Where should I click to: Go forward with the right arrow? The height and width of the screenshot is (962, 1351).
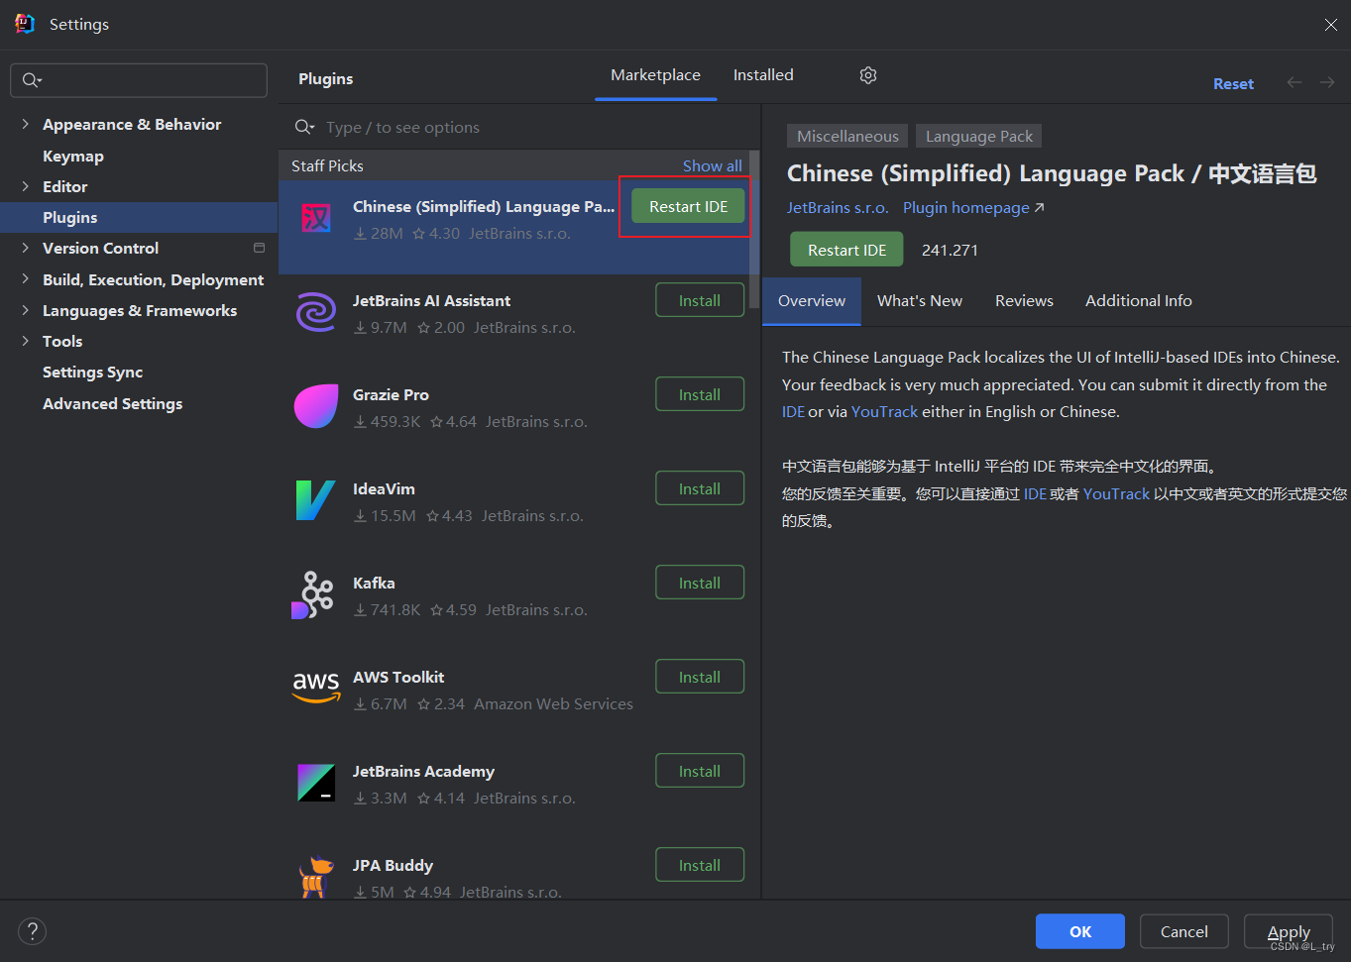[1327, 82]
